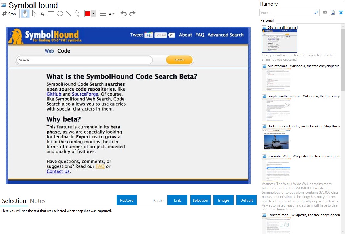Select the straight line tool
The height and width of the screenshot is (234, 345).
[69, 14]
